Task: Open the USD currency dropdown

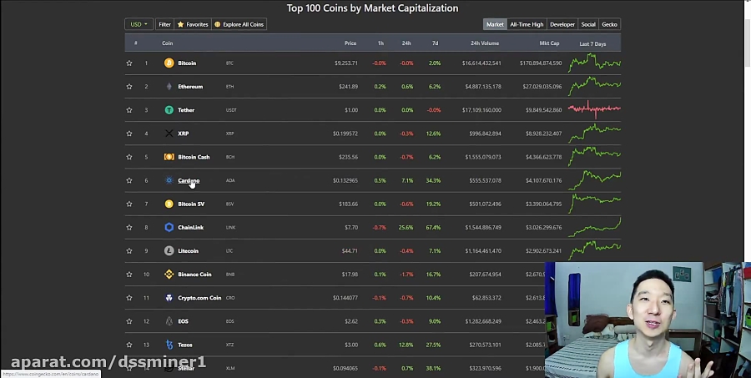Action: pos(139,24)
